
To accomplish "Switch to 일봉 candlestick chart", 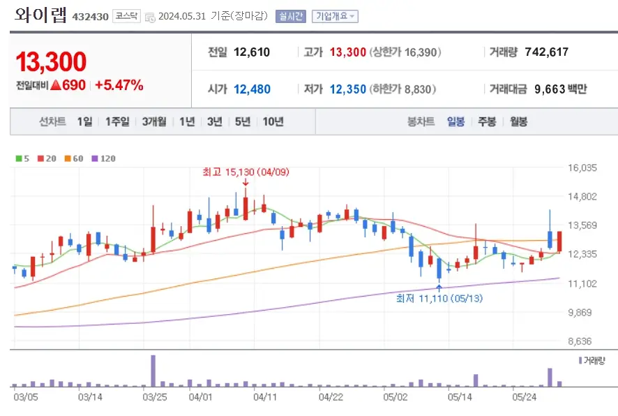I will coord(456,121).
